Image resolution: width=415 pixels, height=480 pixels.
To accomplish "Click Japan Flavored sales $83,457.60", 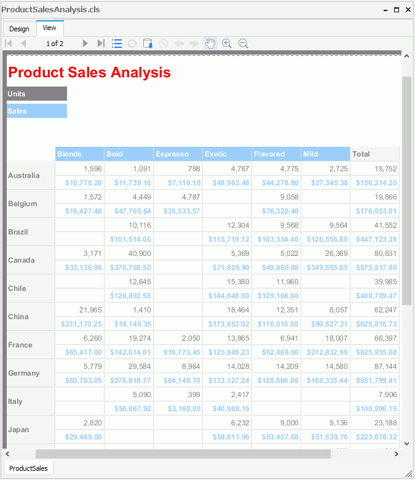I will pos(280,437).
